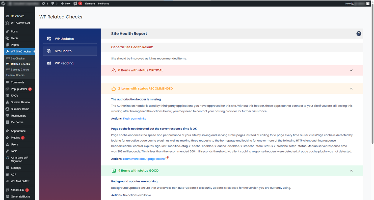Open the Popup Maker sidebar menu
374x200 pixels.
click(19, 89)
